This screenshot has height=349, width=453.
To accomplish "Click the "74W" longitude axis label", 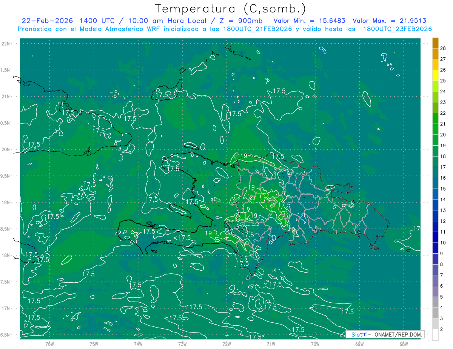I will click(x=138, y=344).
